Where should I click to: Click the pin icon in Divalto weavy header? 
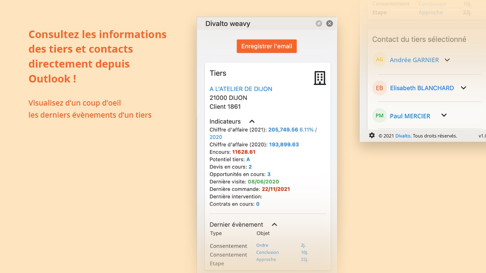point(319,23)
